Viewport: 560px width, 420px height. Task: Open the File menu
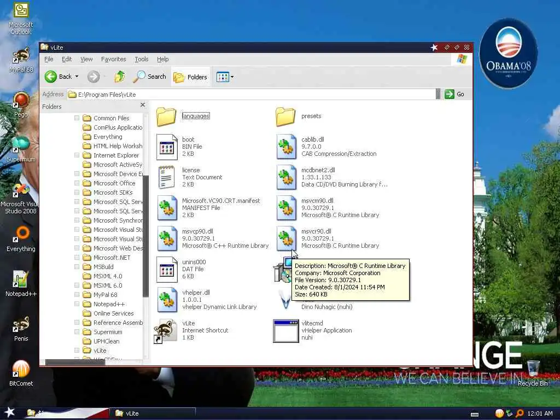point(49,59)
